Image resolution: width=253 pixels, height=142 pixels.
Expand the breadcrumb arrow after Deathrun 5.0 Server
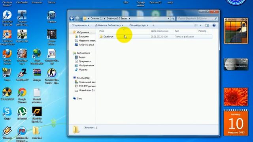coord(129,19)
